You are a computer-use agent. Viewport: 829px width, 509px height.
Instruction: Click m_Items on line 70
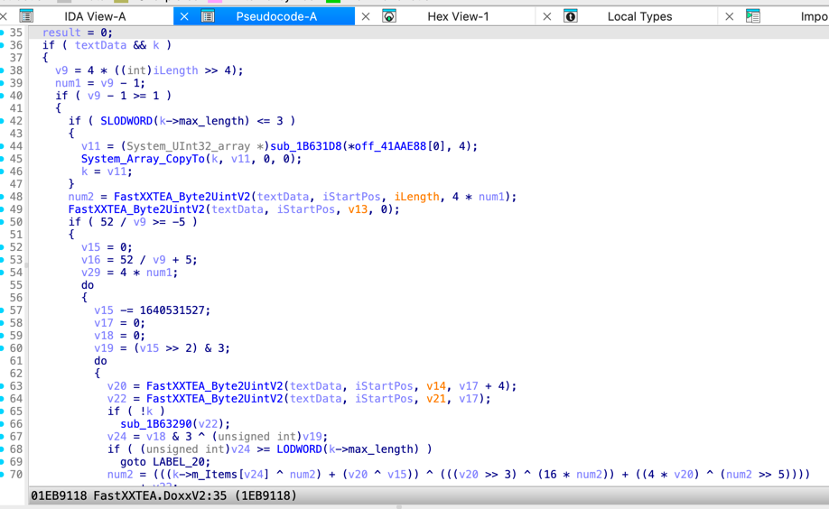(x=215, y=474)
